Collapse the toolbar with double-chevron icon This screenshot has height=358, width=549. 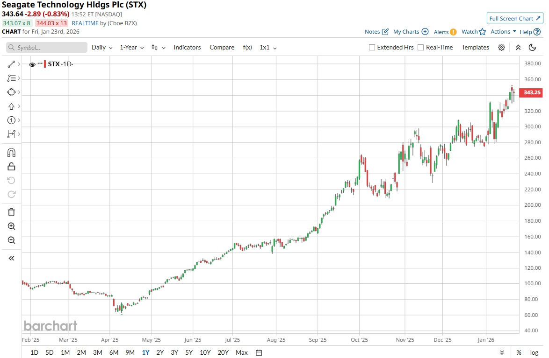click(518, 48)
